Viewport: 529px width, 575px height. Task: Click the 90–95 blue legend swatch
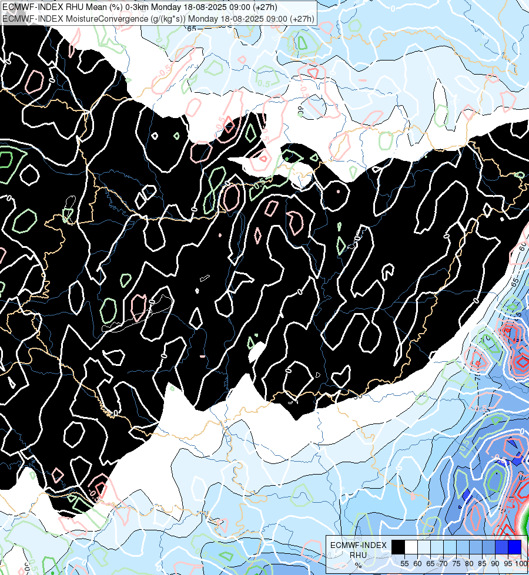[x=502, y=547]
